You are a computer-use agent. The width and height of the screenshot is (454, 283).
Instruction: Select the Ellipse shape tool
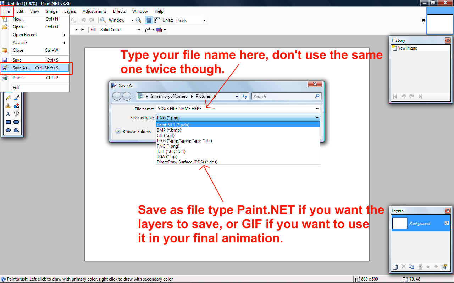(8, 130)
